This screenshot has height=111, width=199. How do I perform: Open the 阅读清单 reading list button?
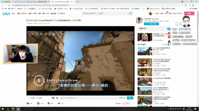point(194,9)
